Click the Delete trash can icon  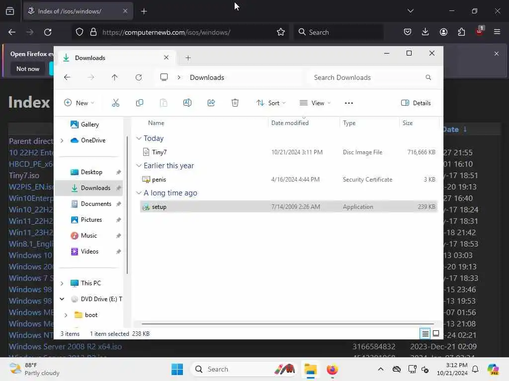coord(235,103)
